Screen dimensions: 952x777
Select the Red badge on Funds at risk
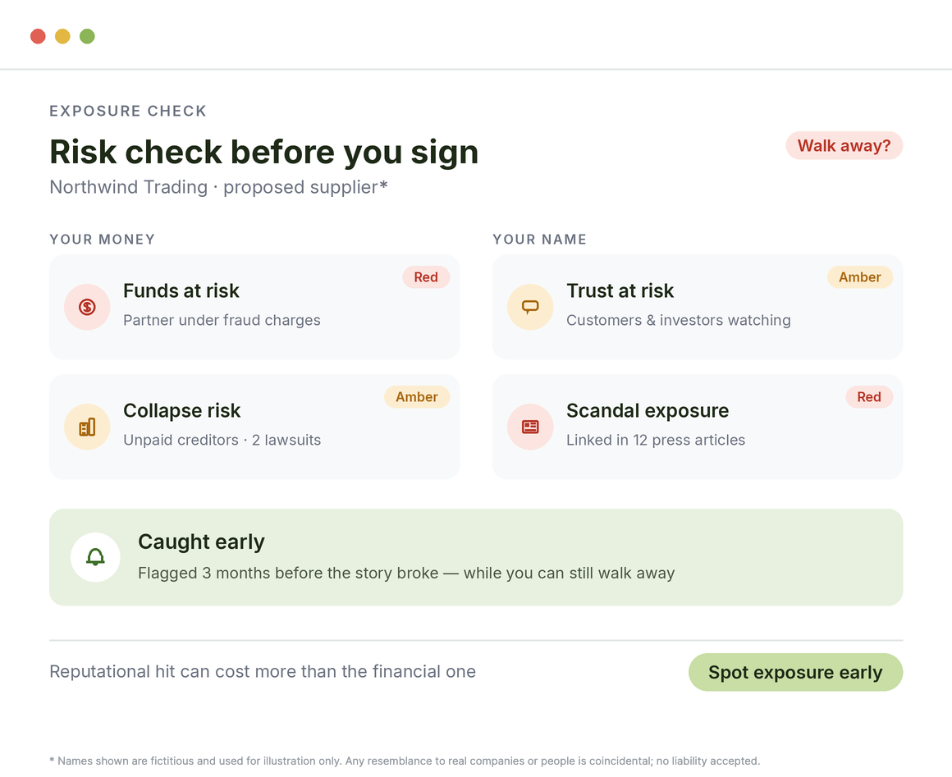pyautogui.click(x=426, y=277)
